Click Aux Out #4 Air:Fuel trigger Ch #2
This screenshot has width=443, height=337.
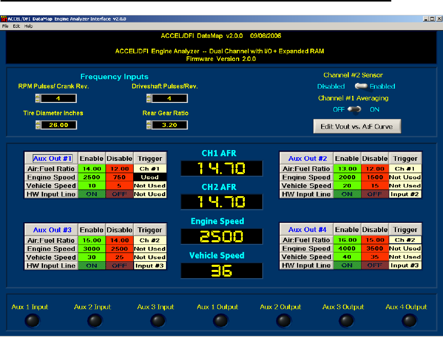[405, 240]
